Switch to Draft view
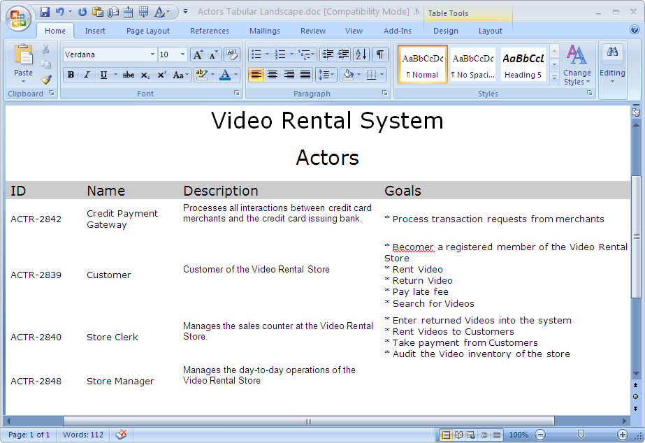Screen dimensions: 645x443 [497, 435]
